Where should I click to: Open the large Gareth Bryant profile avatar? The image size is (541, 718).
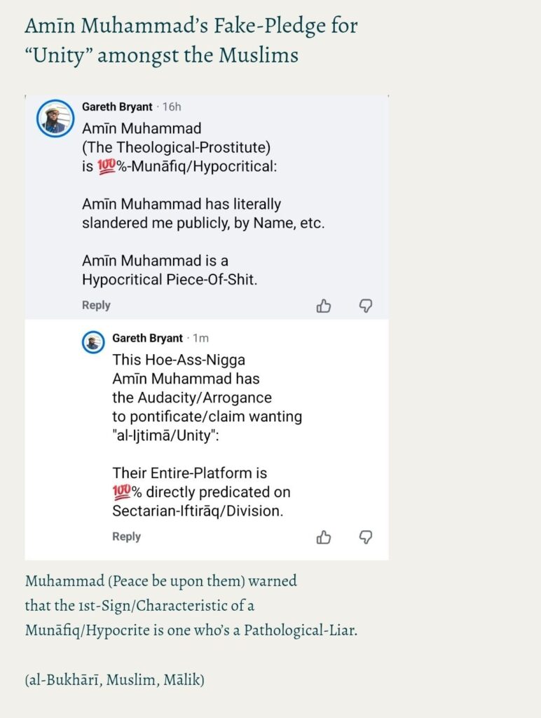tap(55, 118)
